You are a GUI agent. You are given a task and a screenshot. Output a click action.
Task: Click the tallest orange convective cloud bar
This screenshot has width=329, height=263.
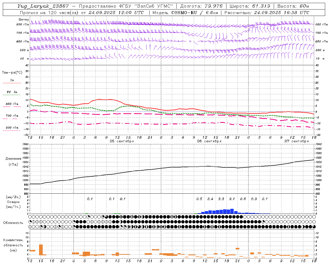[41, 250]
